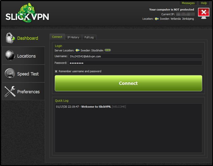Image resolution: width=213 pixels, height=166 pixels.
Task: Select Dashboard in the sidebar
Action: 23,38
